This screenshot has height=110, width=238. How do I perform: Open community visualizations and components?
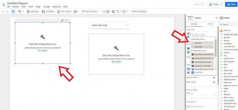click(x=76, y=12)
